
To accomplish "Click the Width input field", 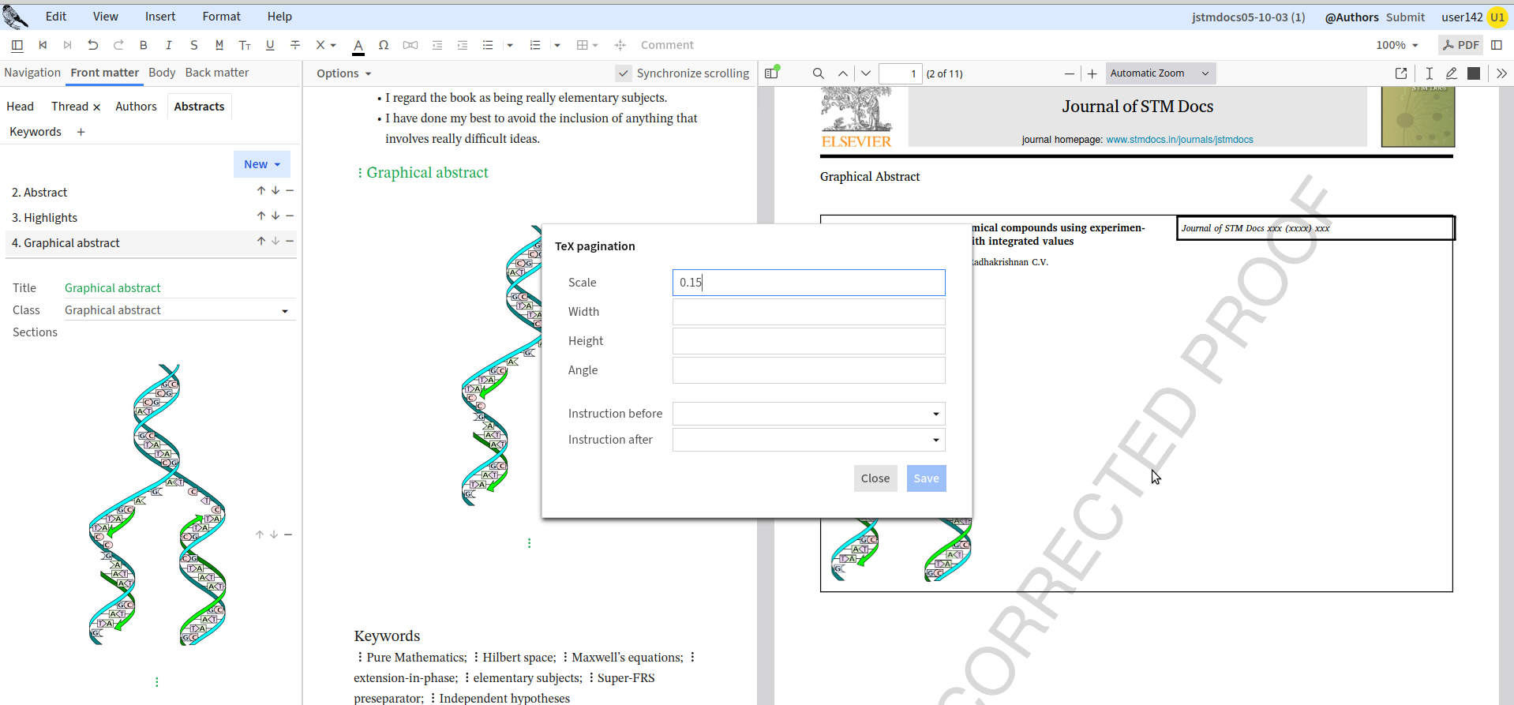I will (x=808, y=312).
